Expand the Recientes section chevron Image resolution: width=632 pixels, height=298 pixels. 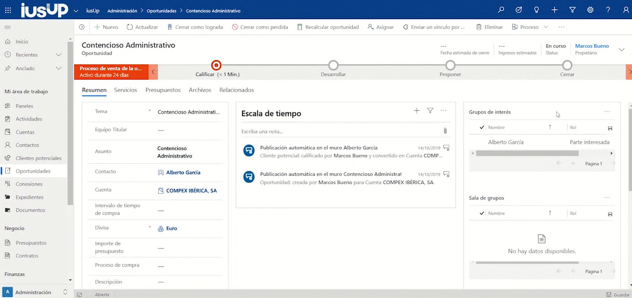coord(59,55)
